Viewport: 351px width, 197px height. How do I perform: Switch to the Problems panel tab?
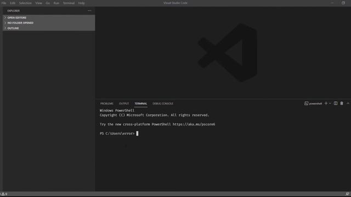[x=107, y=103]
